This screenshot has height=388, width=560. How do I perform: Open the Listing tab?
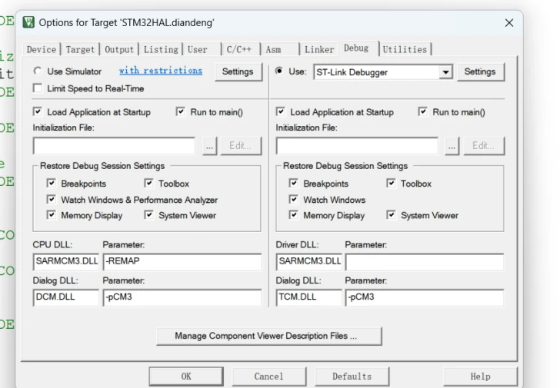[x=161, y=50]
